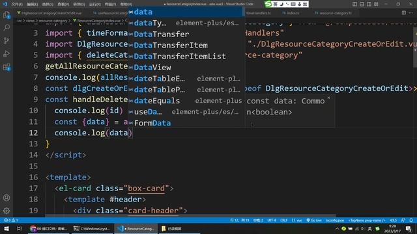This screenshot has width=417, height=234.
Task: Click CRLF line ending in status bar
Action: click(x=283, y=220)
